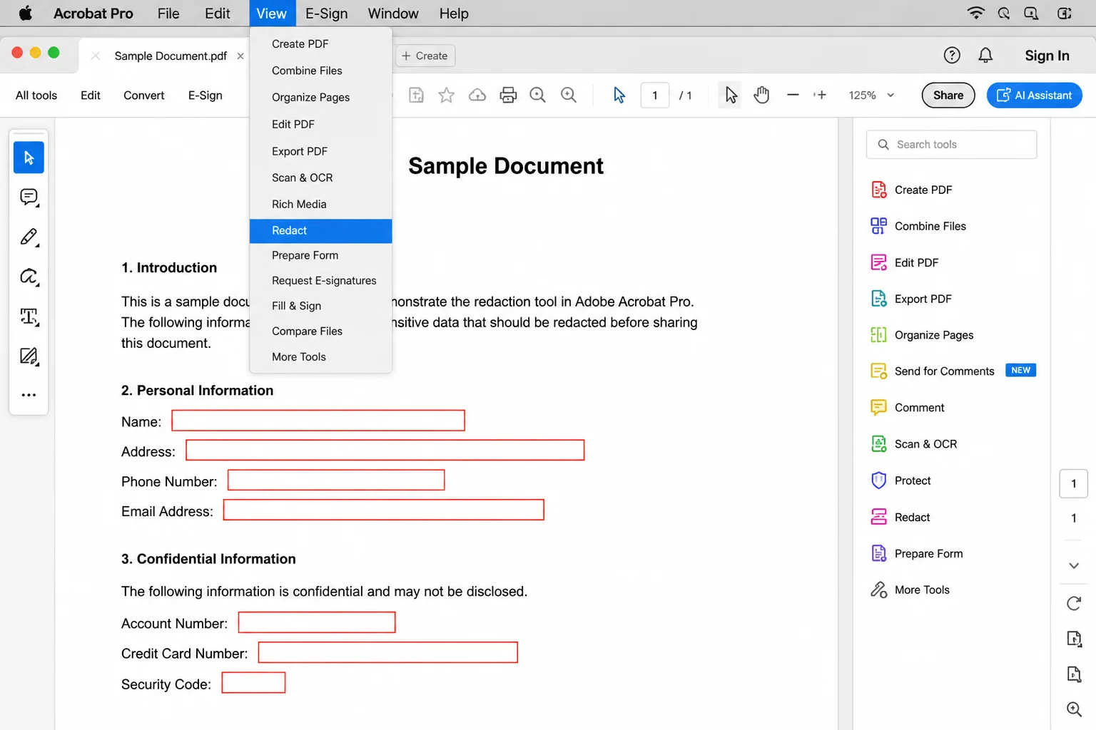The height and width of the screenshot is (730, 1096).
Task: Click Sign In
Action: (1047, 56)
